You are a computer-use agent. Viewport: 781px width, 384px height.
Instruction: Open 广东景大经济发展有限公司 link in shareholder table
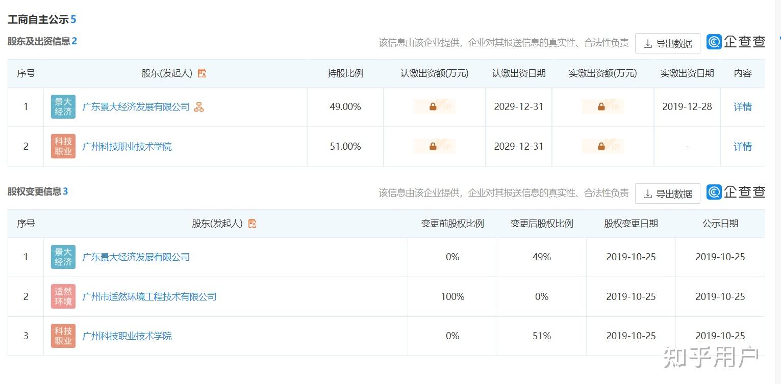pos(136,107)
